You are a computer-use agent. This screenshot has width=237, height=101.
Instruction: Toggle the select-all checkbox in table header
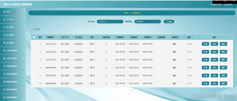coord(34,37)
